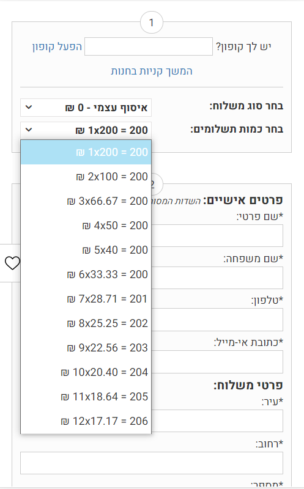Screen dimensions: 304x489
Task: Click the step 1 circle indicator
Action: coord(152,23)
